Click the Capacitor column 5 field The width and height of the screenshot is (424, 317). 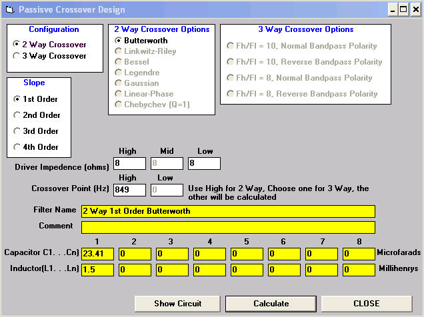247,254
